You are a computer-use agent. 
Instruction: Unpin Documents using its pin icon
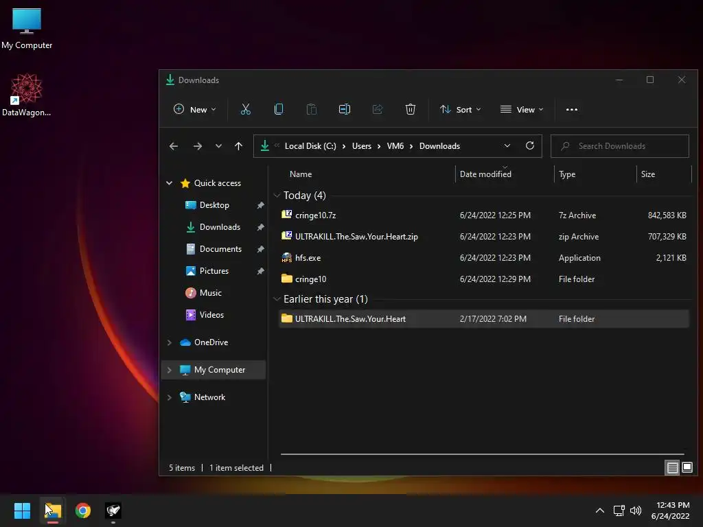click(x=260, y=248)
